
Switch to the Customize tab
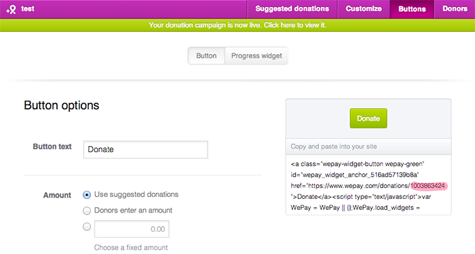point(364,9)
